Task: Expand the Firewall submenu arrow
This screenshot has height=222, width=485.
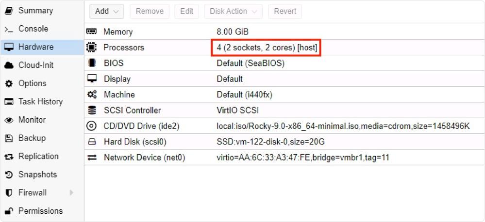Action: (71, 192)
